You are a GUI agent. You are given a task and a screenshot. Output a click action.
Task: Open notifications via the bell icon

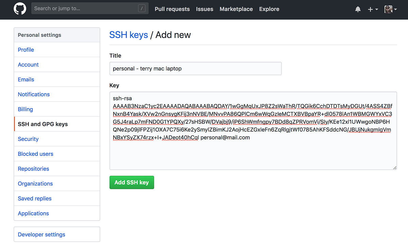tap(358, 9)
